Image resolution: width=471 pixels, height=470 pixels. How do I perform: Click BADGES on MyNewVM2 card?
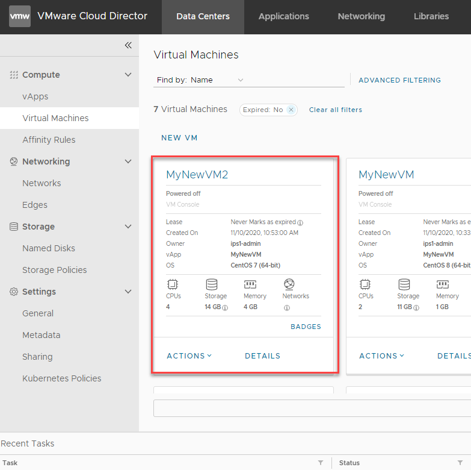point(306,327)
